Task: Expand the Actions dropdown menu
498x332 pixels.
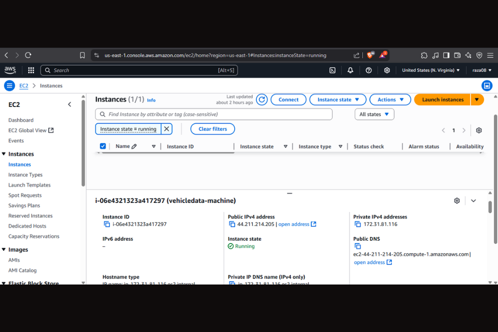Action: [x=390, y=100]
